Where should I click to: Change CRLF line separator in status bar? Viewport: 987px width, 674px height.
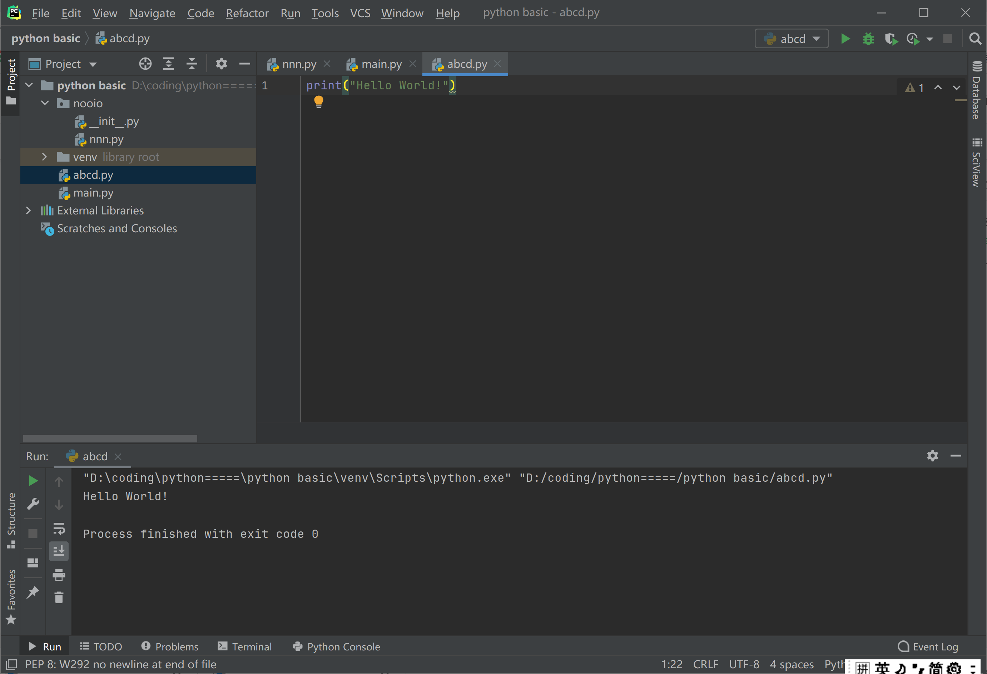[705, 664]
